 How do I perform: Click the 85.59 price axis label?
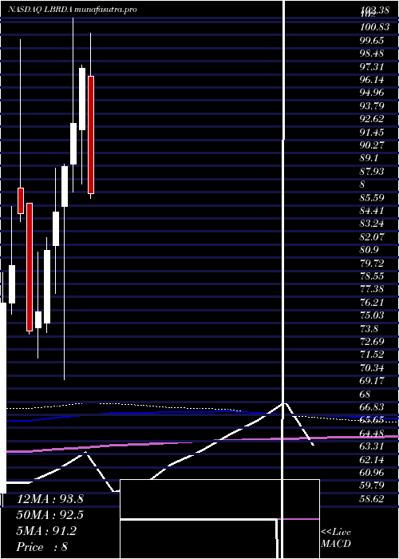coord(372,197)
